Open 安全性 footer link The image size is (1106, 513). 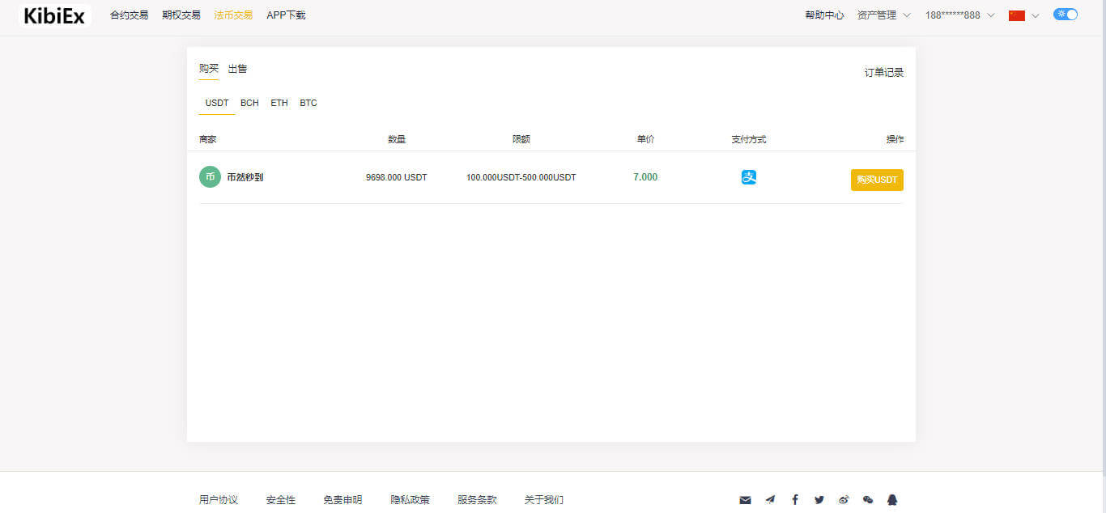(x=281, y=500)
